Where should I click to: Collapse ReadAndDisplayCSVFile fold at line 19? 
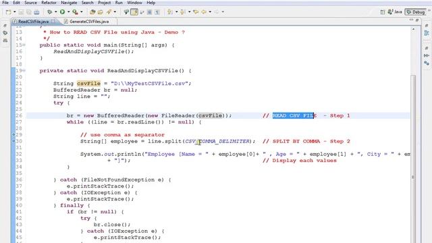tap(24, 70)
